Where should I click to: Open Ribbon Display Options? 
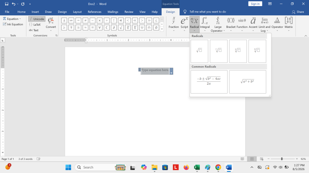[x=270, y=4]
